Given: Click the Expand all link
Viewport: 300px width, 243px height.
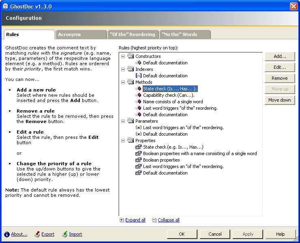Looking at the screenshot, I should click(135, 220).
